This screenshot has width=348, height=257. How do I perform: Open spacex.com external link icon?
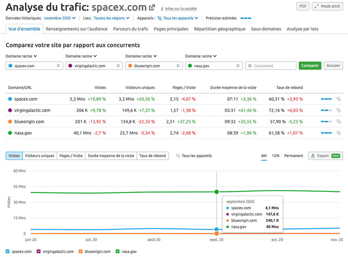pos(152,7)
